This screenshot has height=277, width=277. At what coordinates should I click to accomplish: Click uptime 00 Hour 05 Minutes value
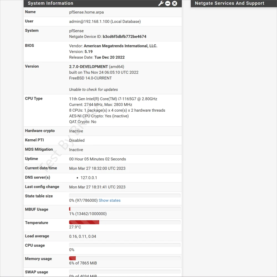98,159
